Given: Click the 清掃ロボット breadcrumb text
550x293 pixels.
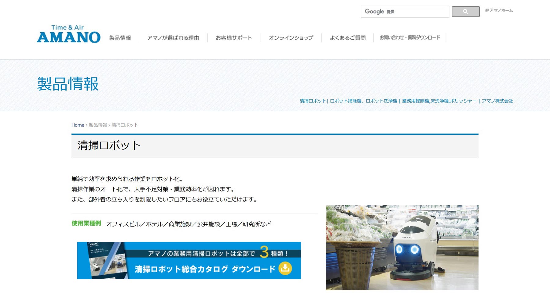Looking at the screenshot, I should 125,125.
